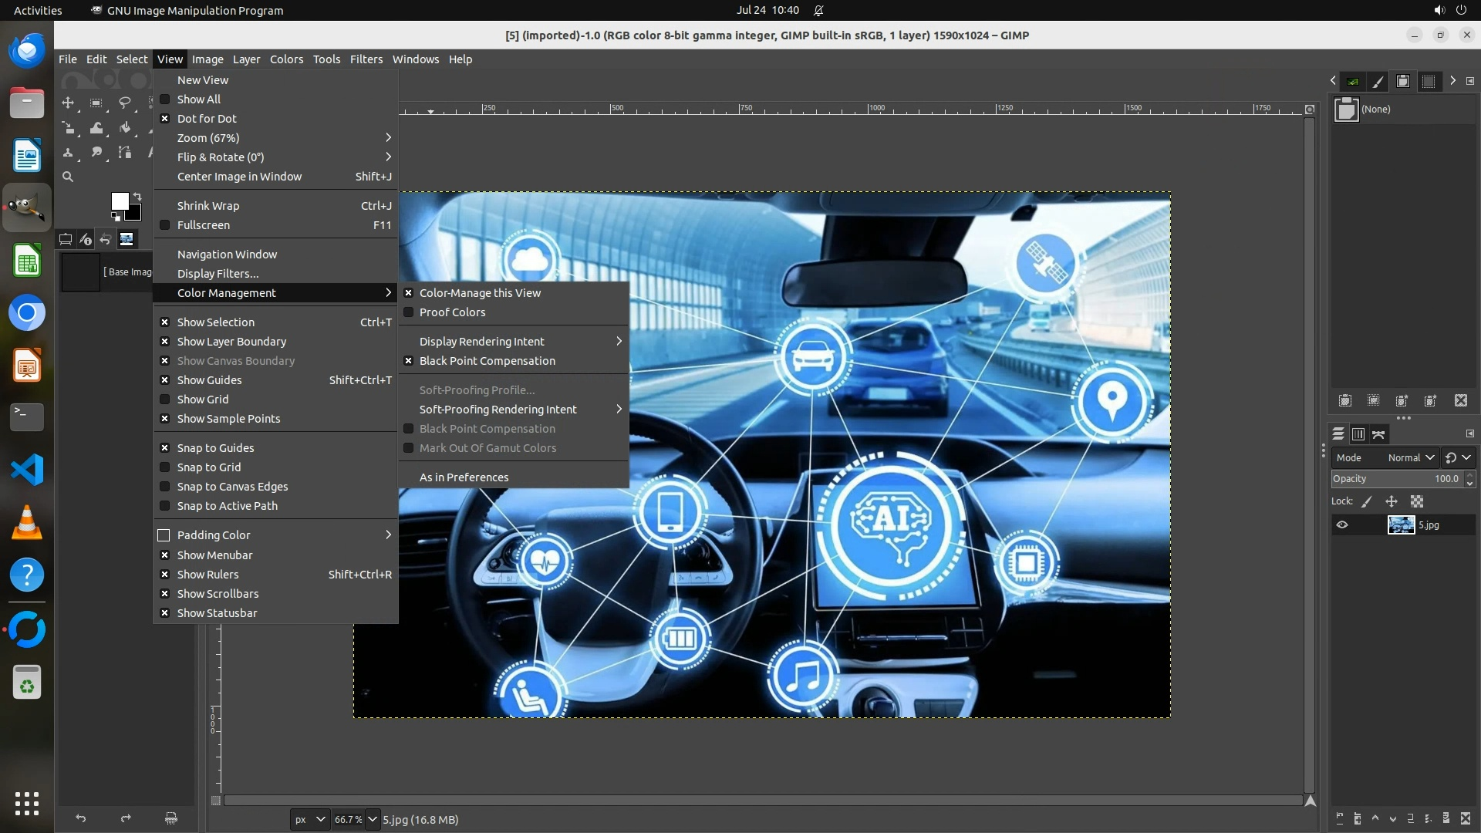Select the Free Select lasso tool
The width and height of the screenshot is (1481, 833).
click(x=124, y=103)
